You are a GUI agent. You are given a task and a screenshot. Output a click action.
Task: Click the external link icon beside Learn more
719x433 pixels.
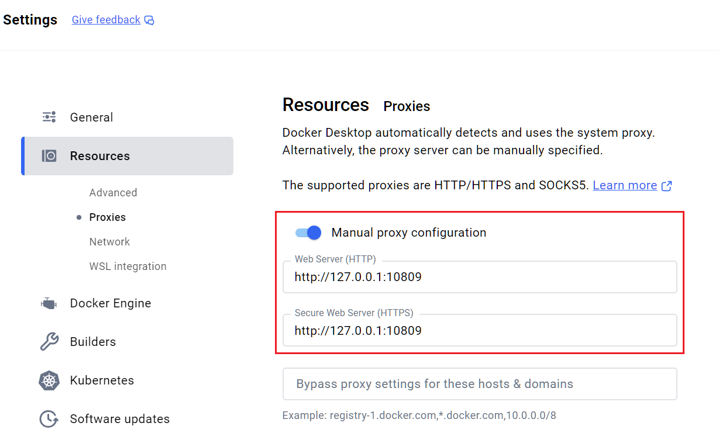click(666, 186)
